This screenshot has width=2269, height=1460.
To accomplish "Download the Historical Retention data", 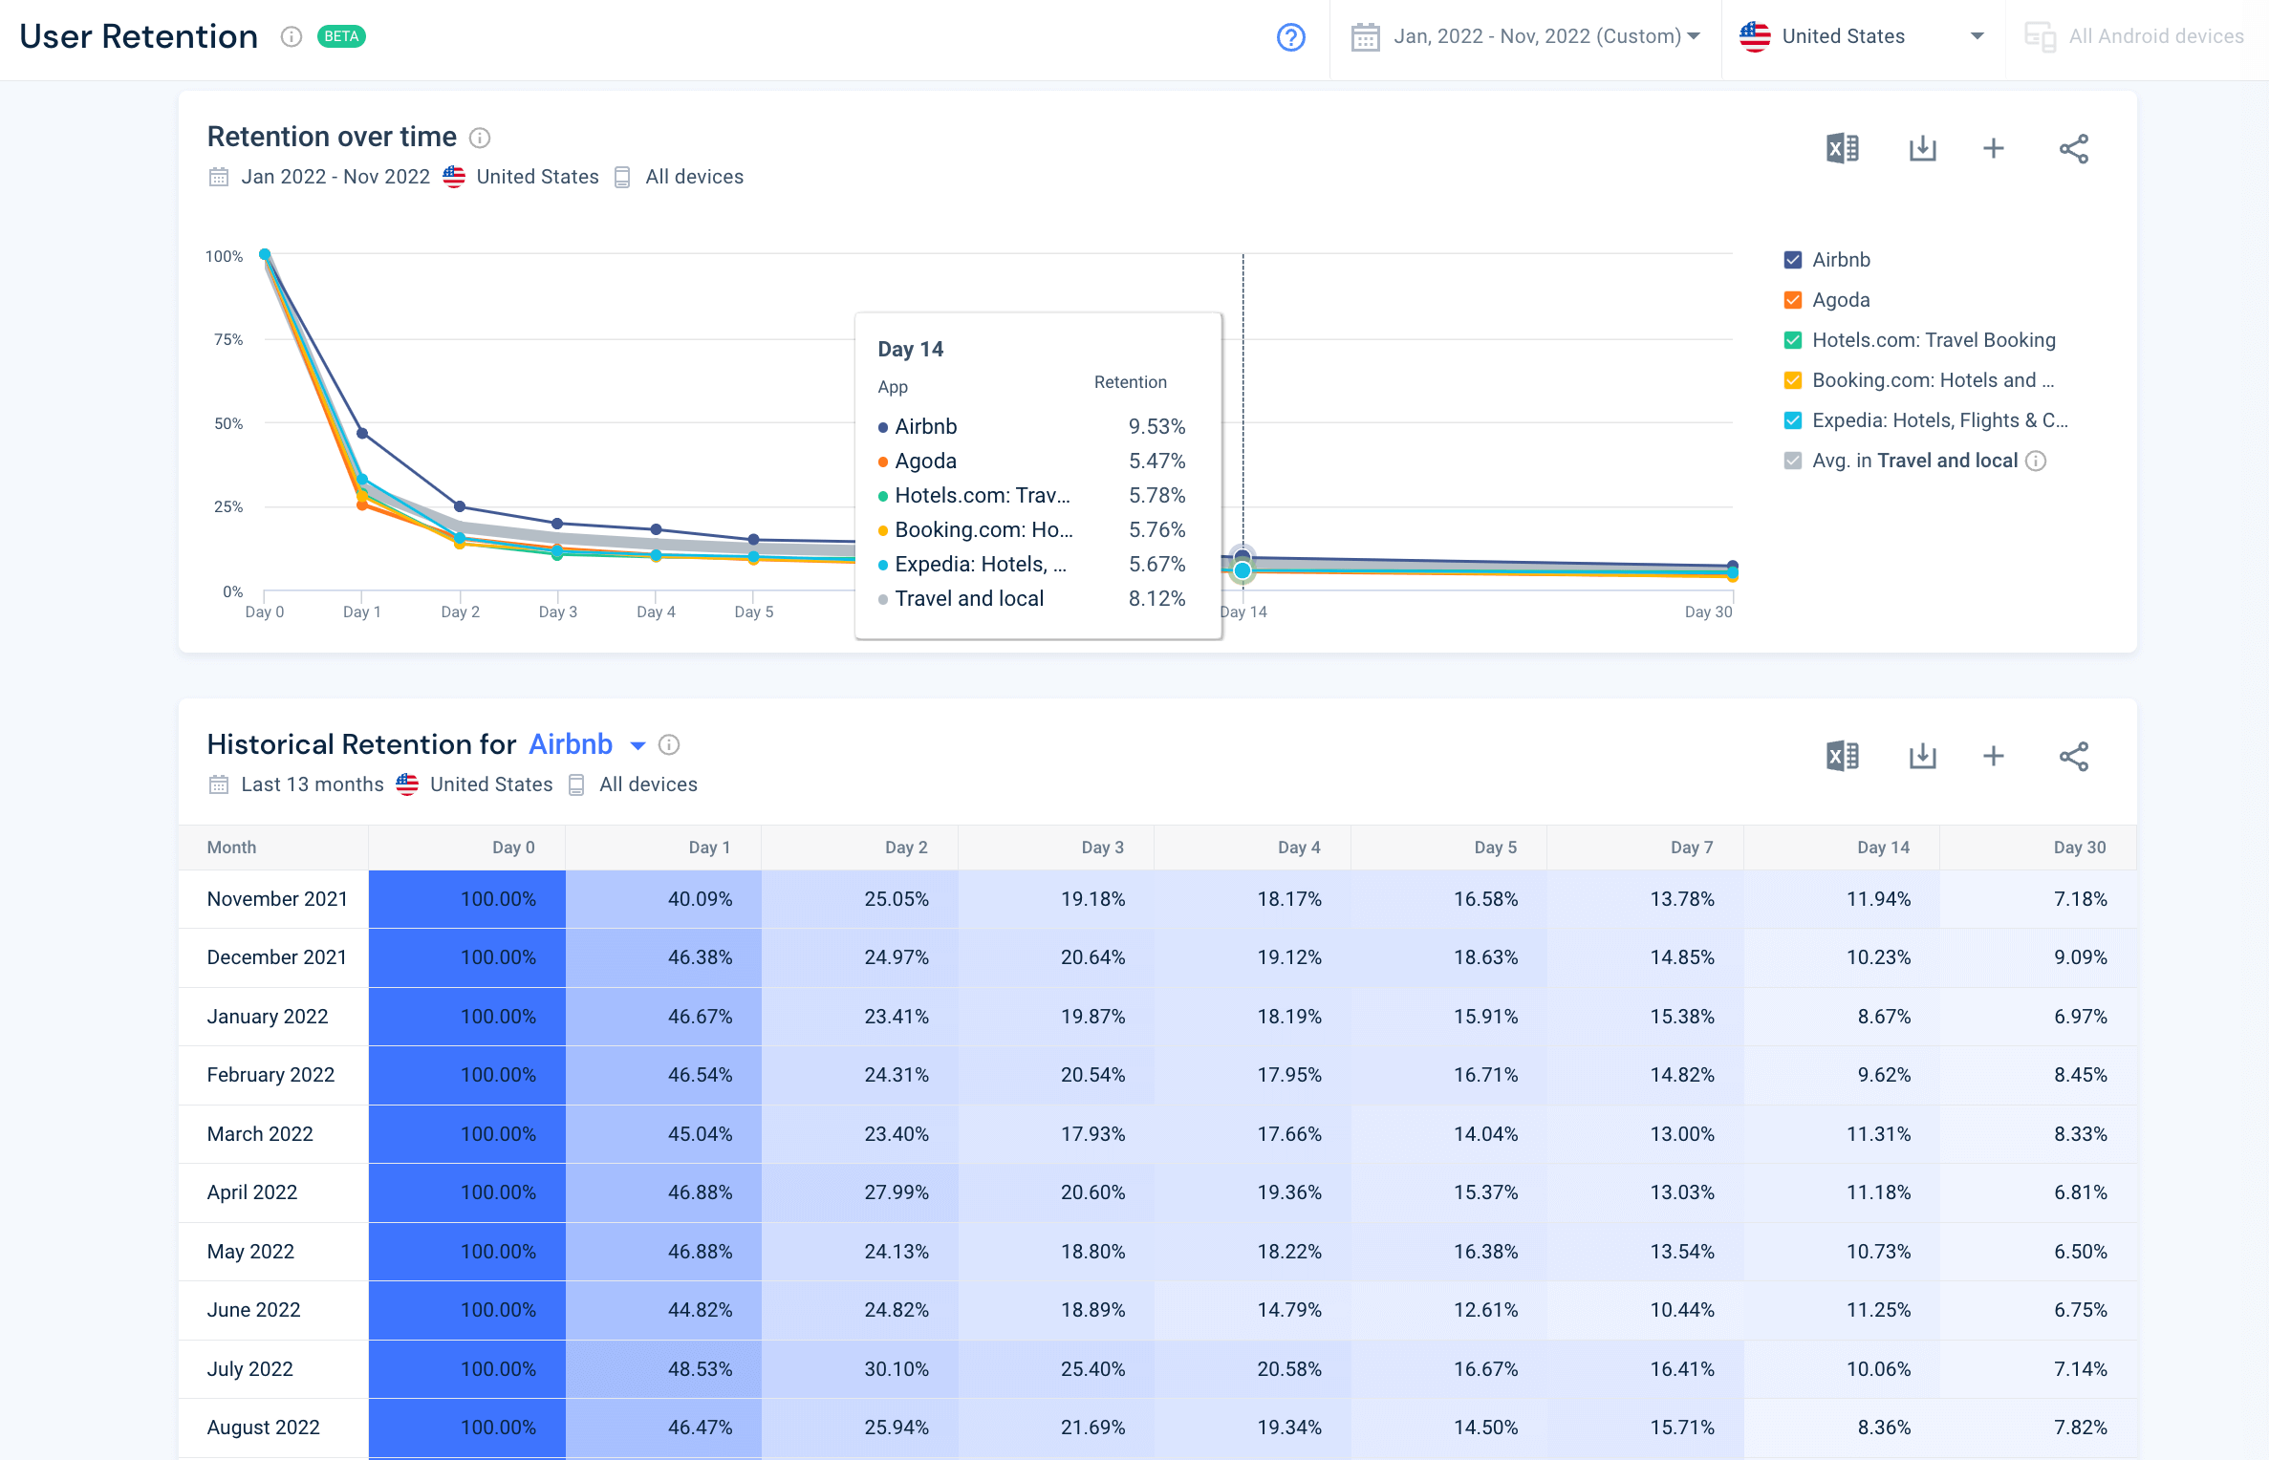I will click(x=1922, y=756).
